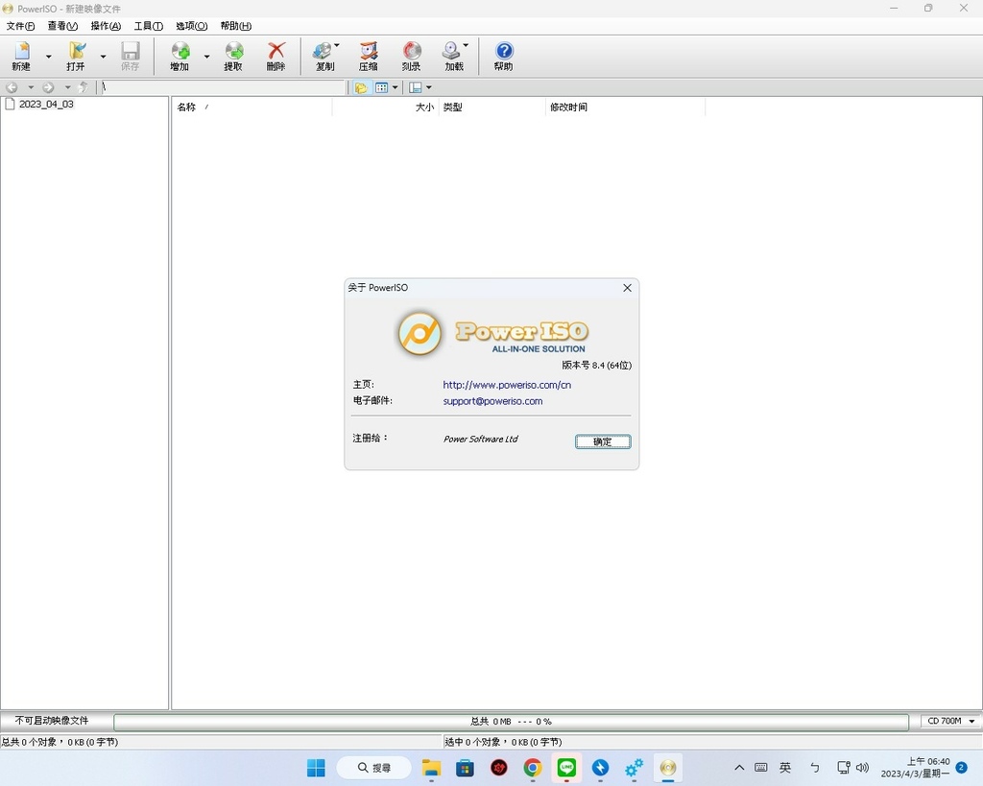This screenshot has width=983, height=786.
Task: Click the 总共 0 MB capacity progress bar
Action: pos(511,722)
